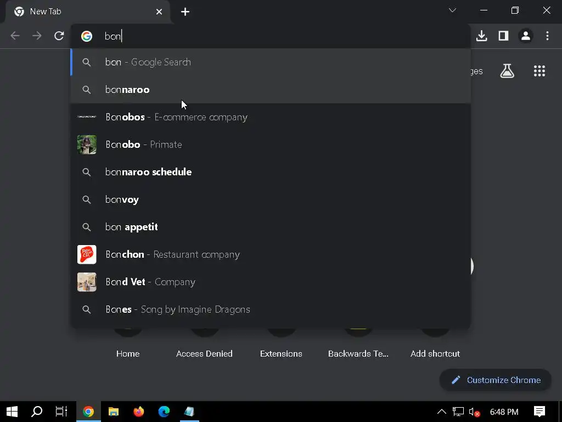Click the network tray icon

coord(458,412)
